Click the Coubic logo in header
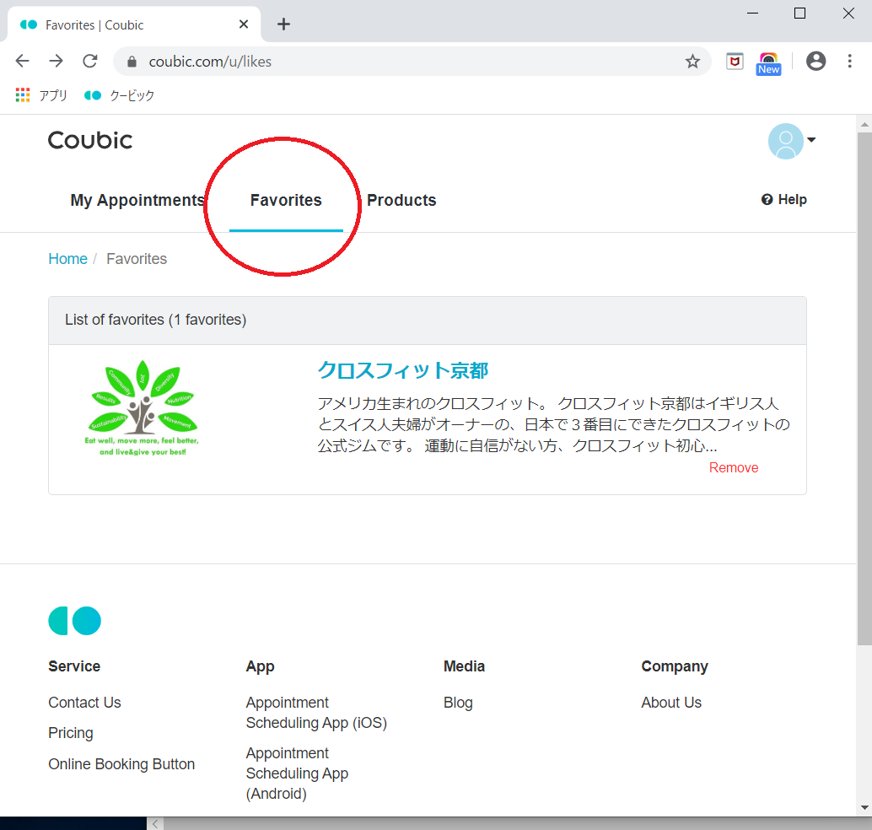Viewport: 872px width, 830px height. [90, 140]
